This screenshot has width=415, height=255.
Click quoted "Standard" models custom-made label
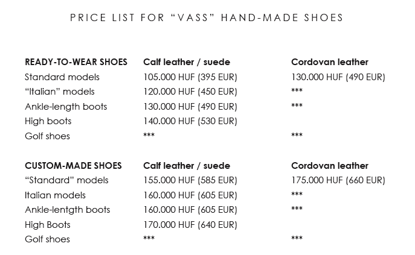(66, 180)
